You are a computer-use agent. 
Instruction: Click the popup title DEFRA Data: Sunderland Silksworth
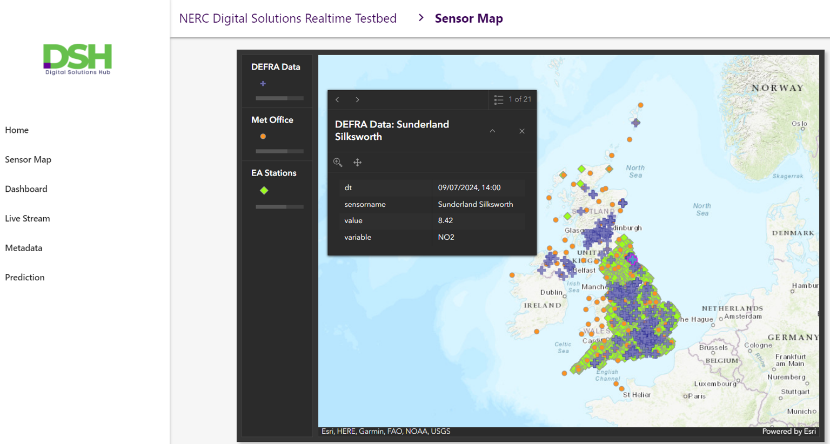(392, 130)
